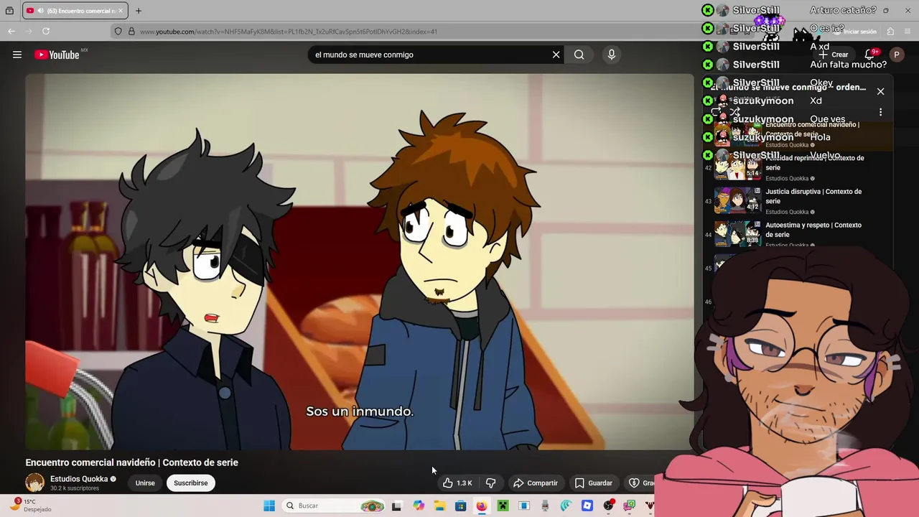Screen dimensions: 919x517
Task: Open File Explorer from the taskbar
Action: coord(439,506)
